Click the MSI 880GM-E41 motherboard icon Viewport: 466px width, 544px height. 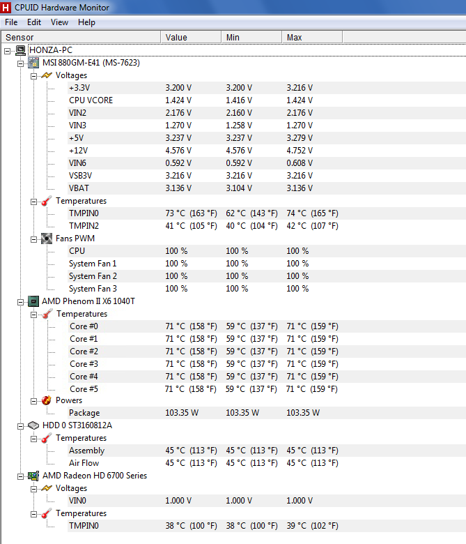pos(33,63)
